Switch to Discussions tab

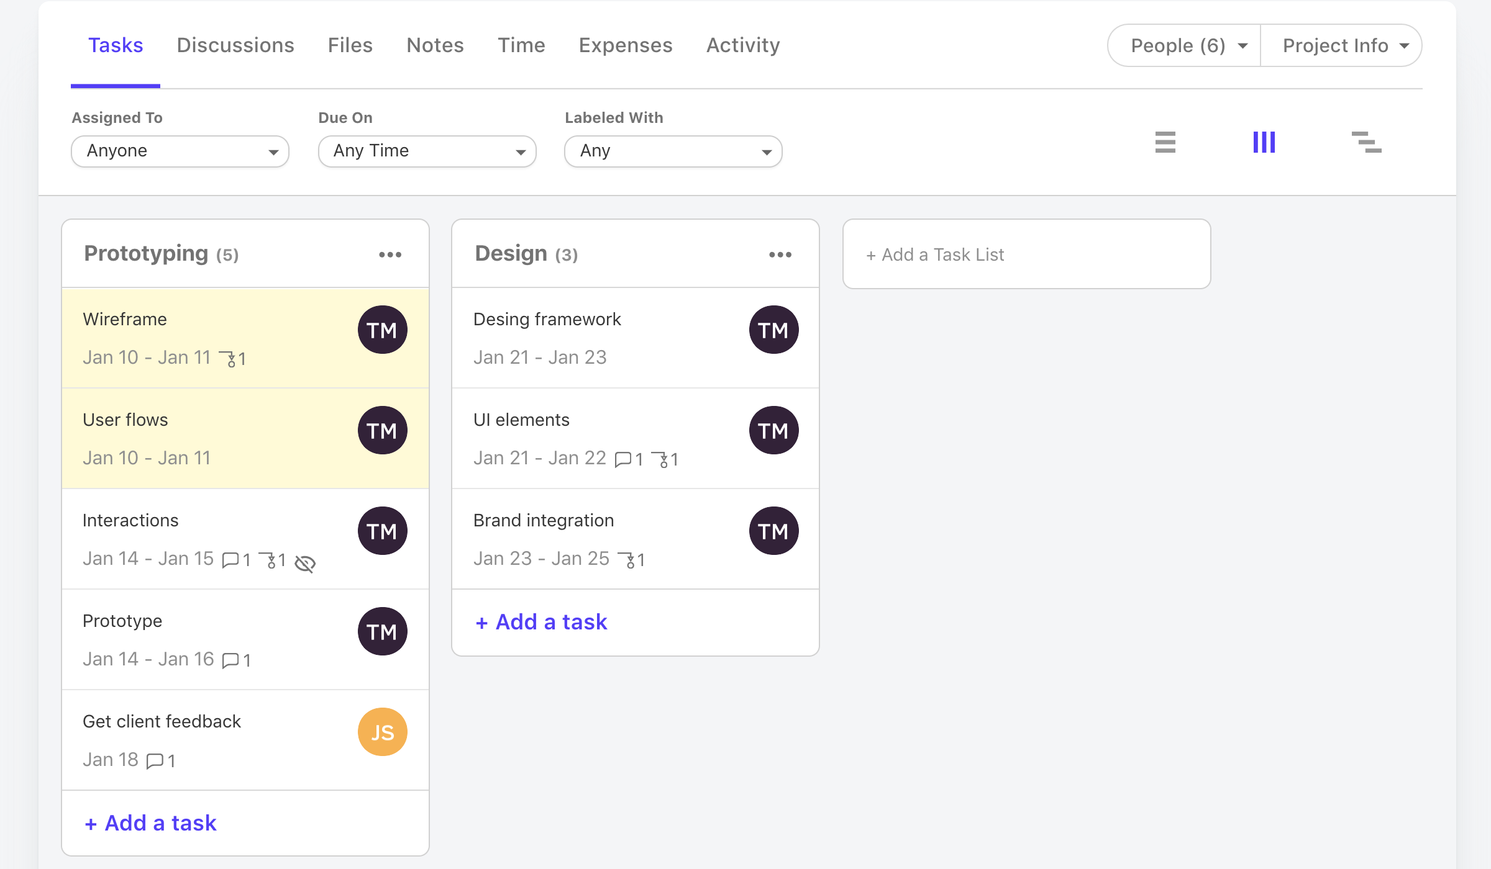point(235,45)
